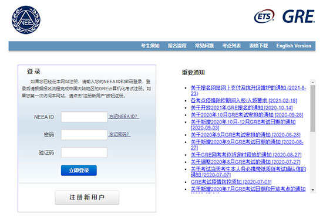Open notice 关于开放2021年GRE报名的通知
Image resolution: width=323 pixels, height=221 pixels.
coord(241,108)
